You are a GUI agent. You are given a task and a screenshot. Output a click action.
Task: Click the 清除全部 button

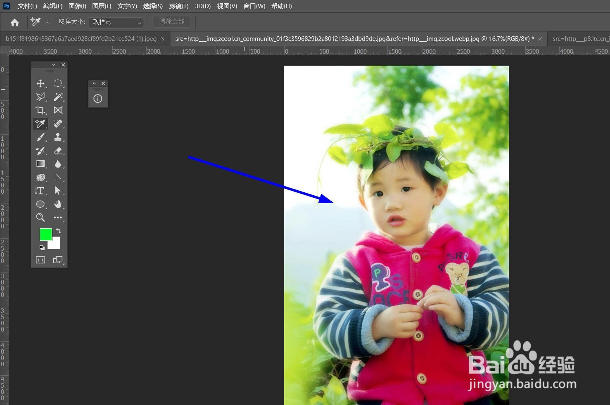(x=172, y=21)
